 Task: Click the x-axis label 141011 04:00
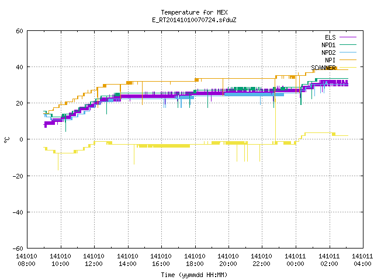tap(362, 260)
